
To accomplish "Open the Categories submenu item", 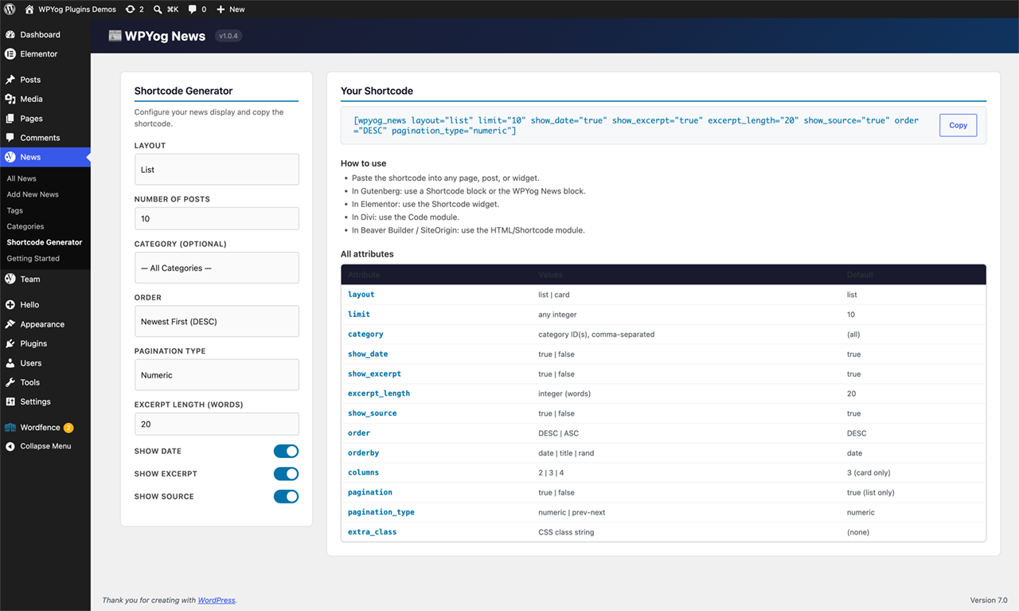I will click(x=25, y=226).
